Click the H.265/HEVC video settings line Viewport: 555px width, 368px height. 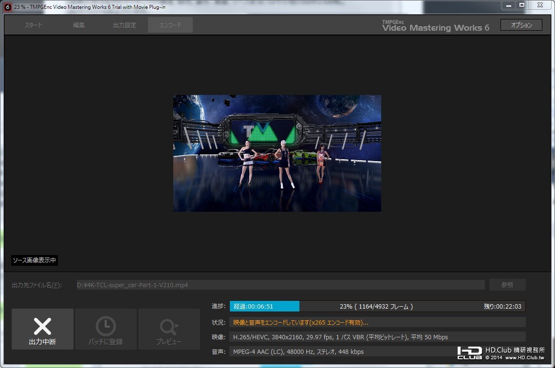[377, 337]
